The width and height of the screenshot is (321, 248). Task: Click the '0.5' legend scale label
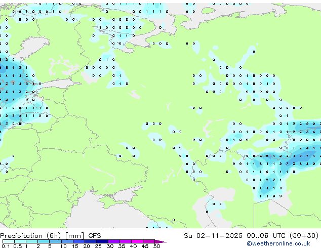pos(17,246)
